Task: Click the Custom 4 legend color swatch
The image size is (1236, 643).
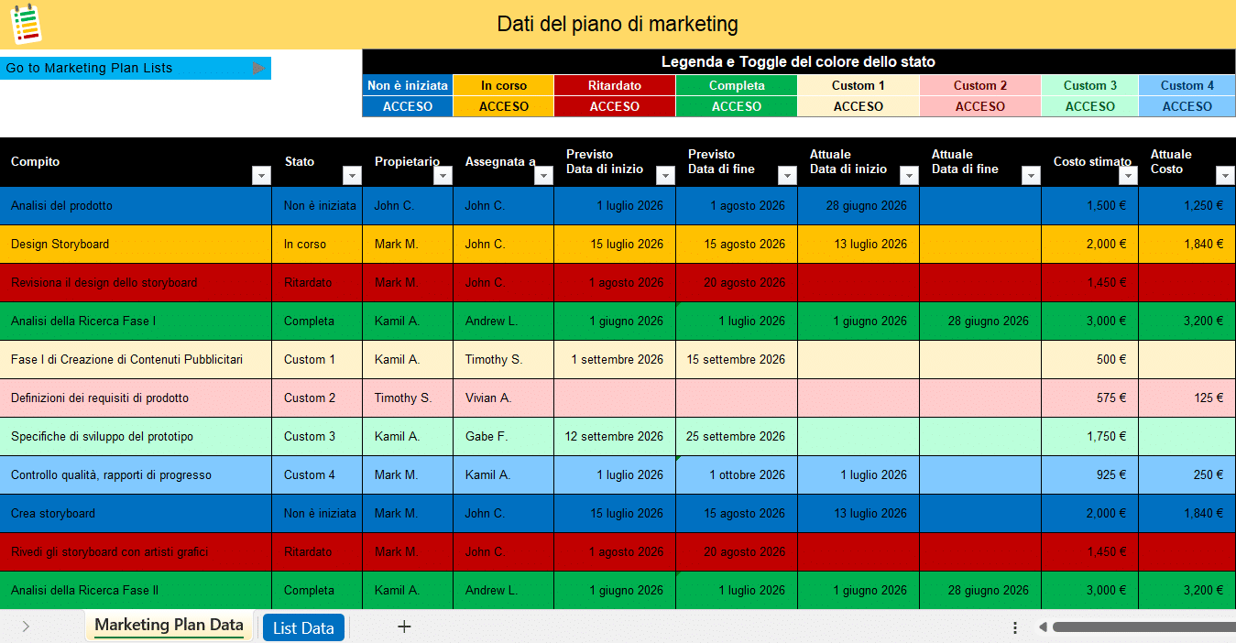Action: (1187, 85)
